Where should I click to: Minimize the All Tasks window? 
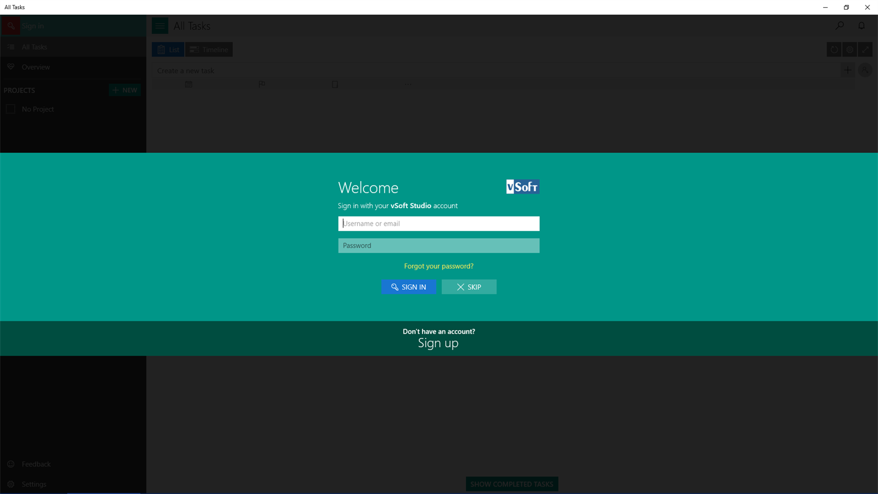826,7
